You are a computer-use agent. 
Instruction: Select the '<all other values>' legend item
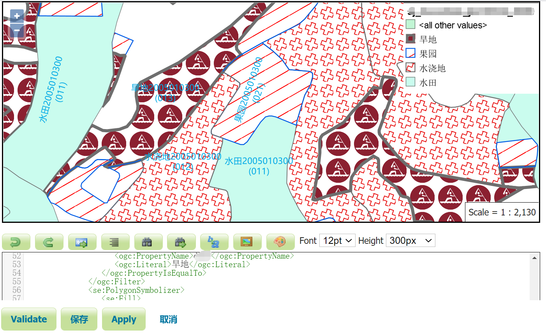point(453,25)
